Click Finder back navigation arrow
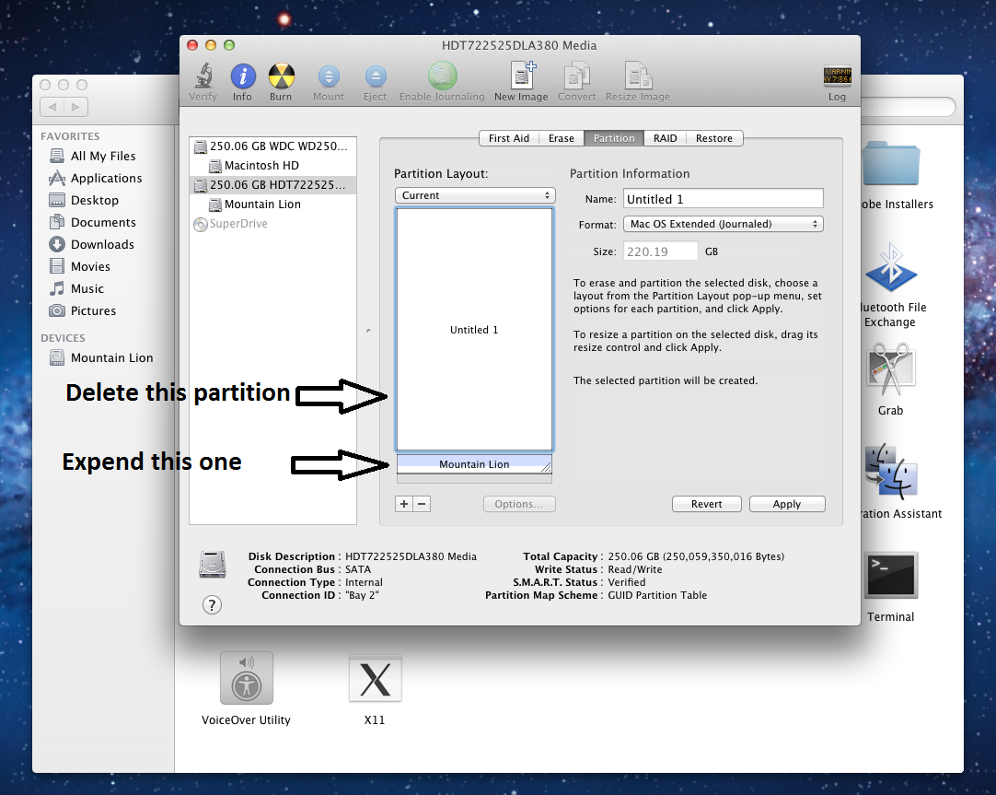Screen dimensions: 996x795 click(x=52, y=107)
